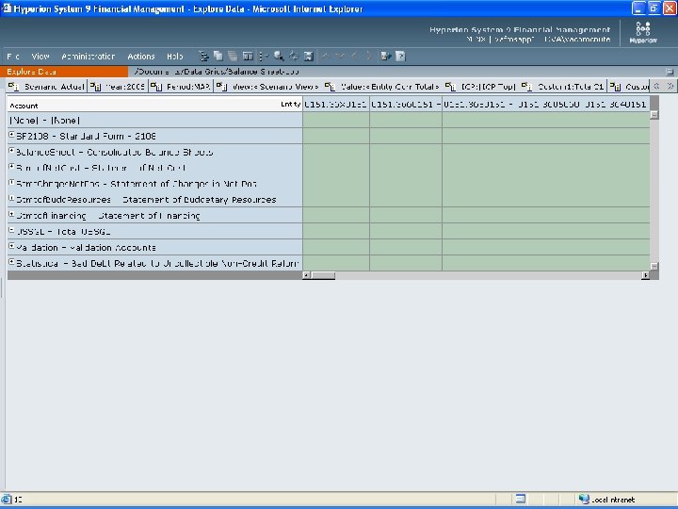Click the Year dimension icon
The image size is (678, 509).
pyautogui.click(x=95, y=87)
